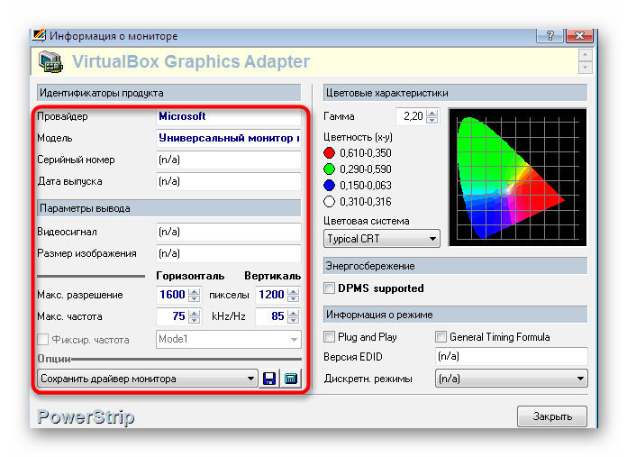The height and width of the screenshot is (457, 627).
Task: Click the Информация о режиме section header
Action: coord(456,315)
